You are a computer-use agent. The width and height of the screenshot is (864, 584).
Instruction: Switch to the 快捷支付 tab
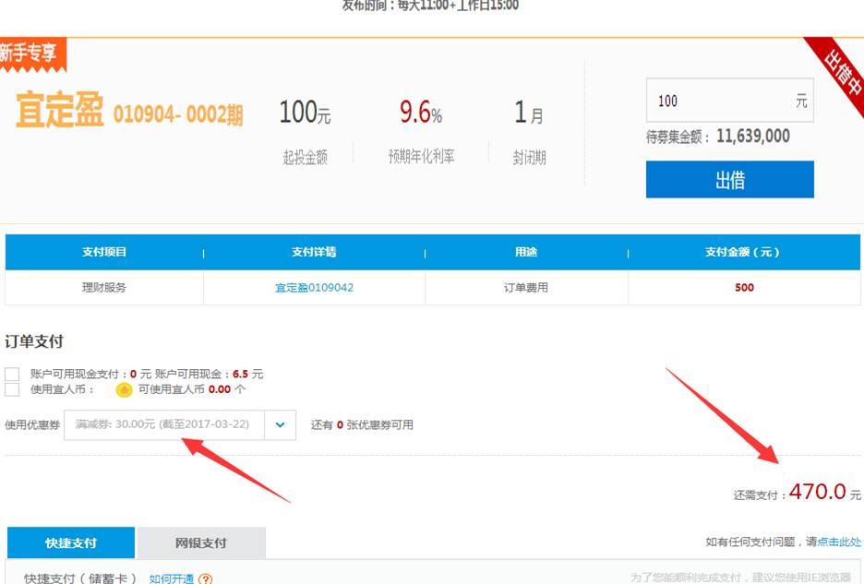pyautogui.click(x=71, y=542)
